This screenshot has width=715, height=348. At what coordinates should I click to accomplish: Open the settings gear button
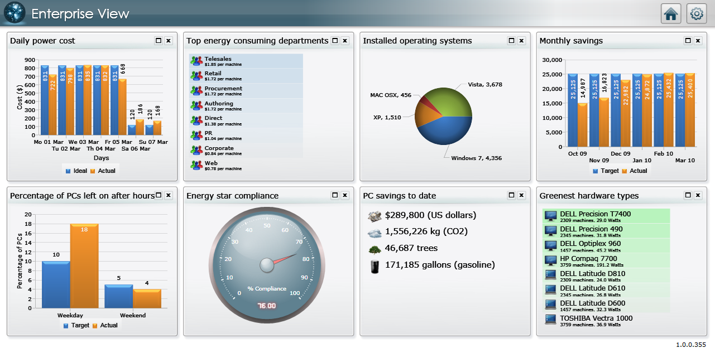(x=696, y=14)
